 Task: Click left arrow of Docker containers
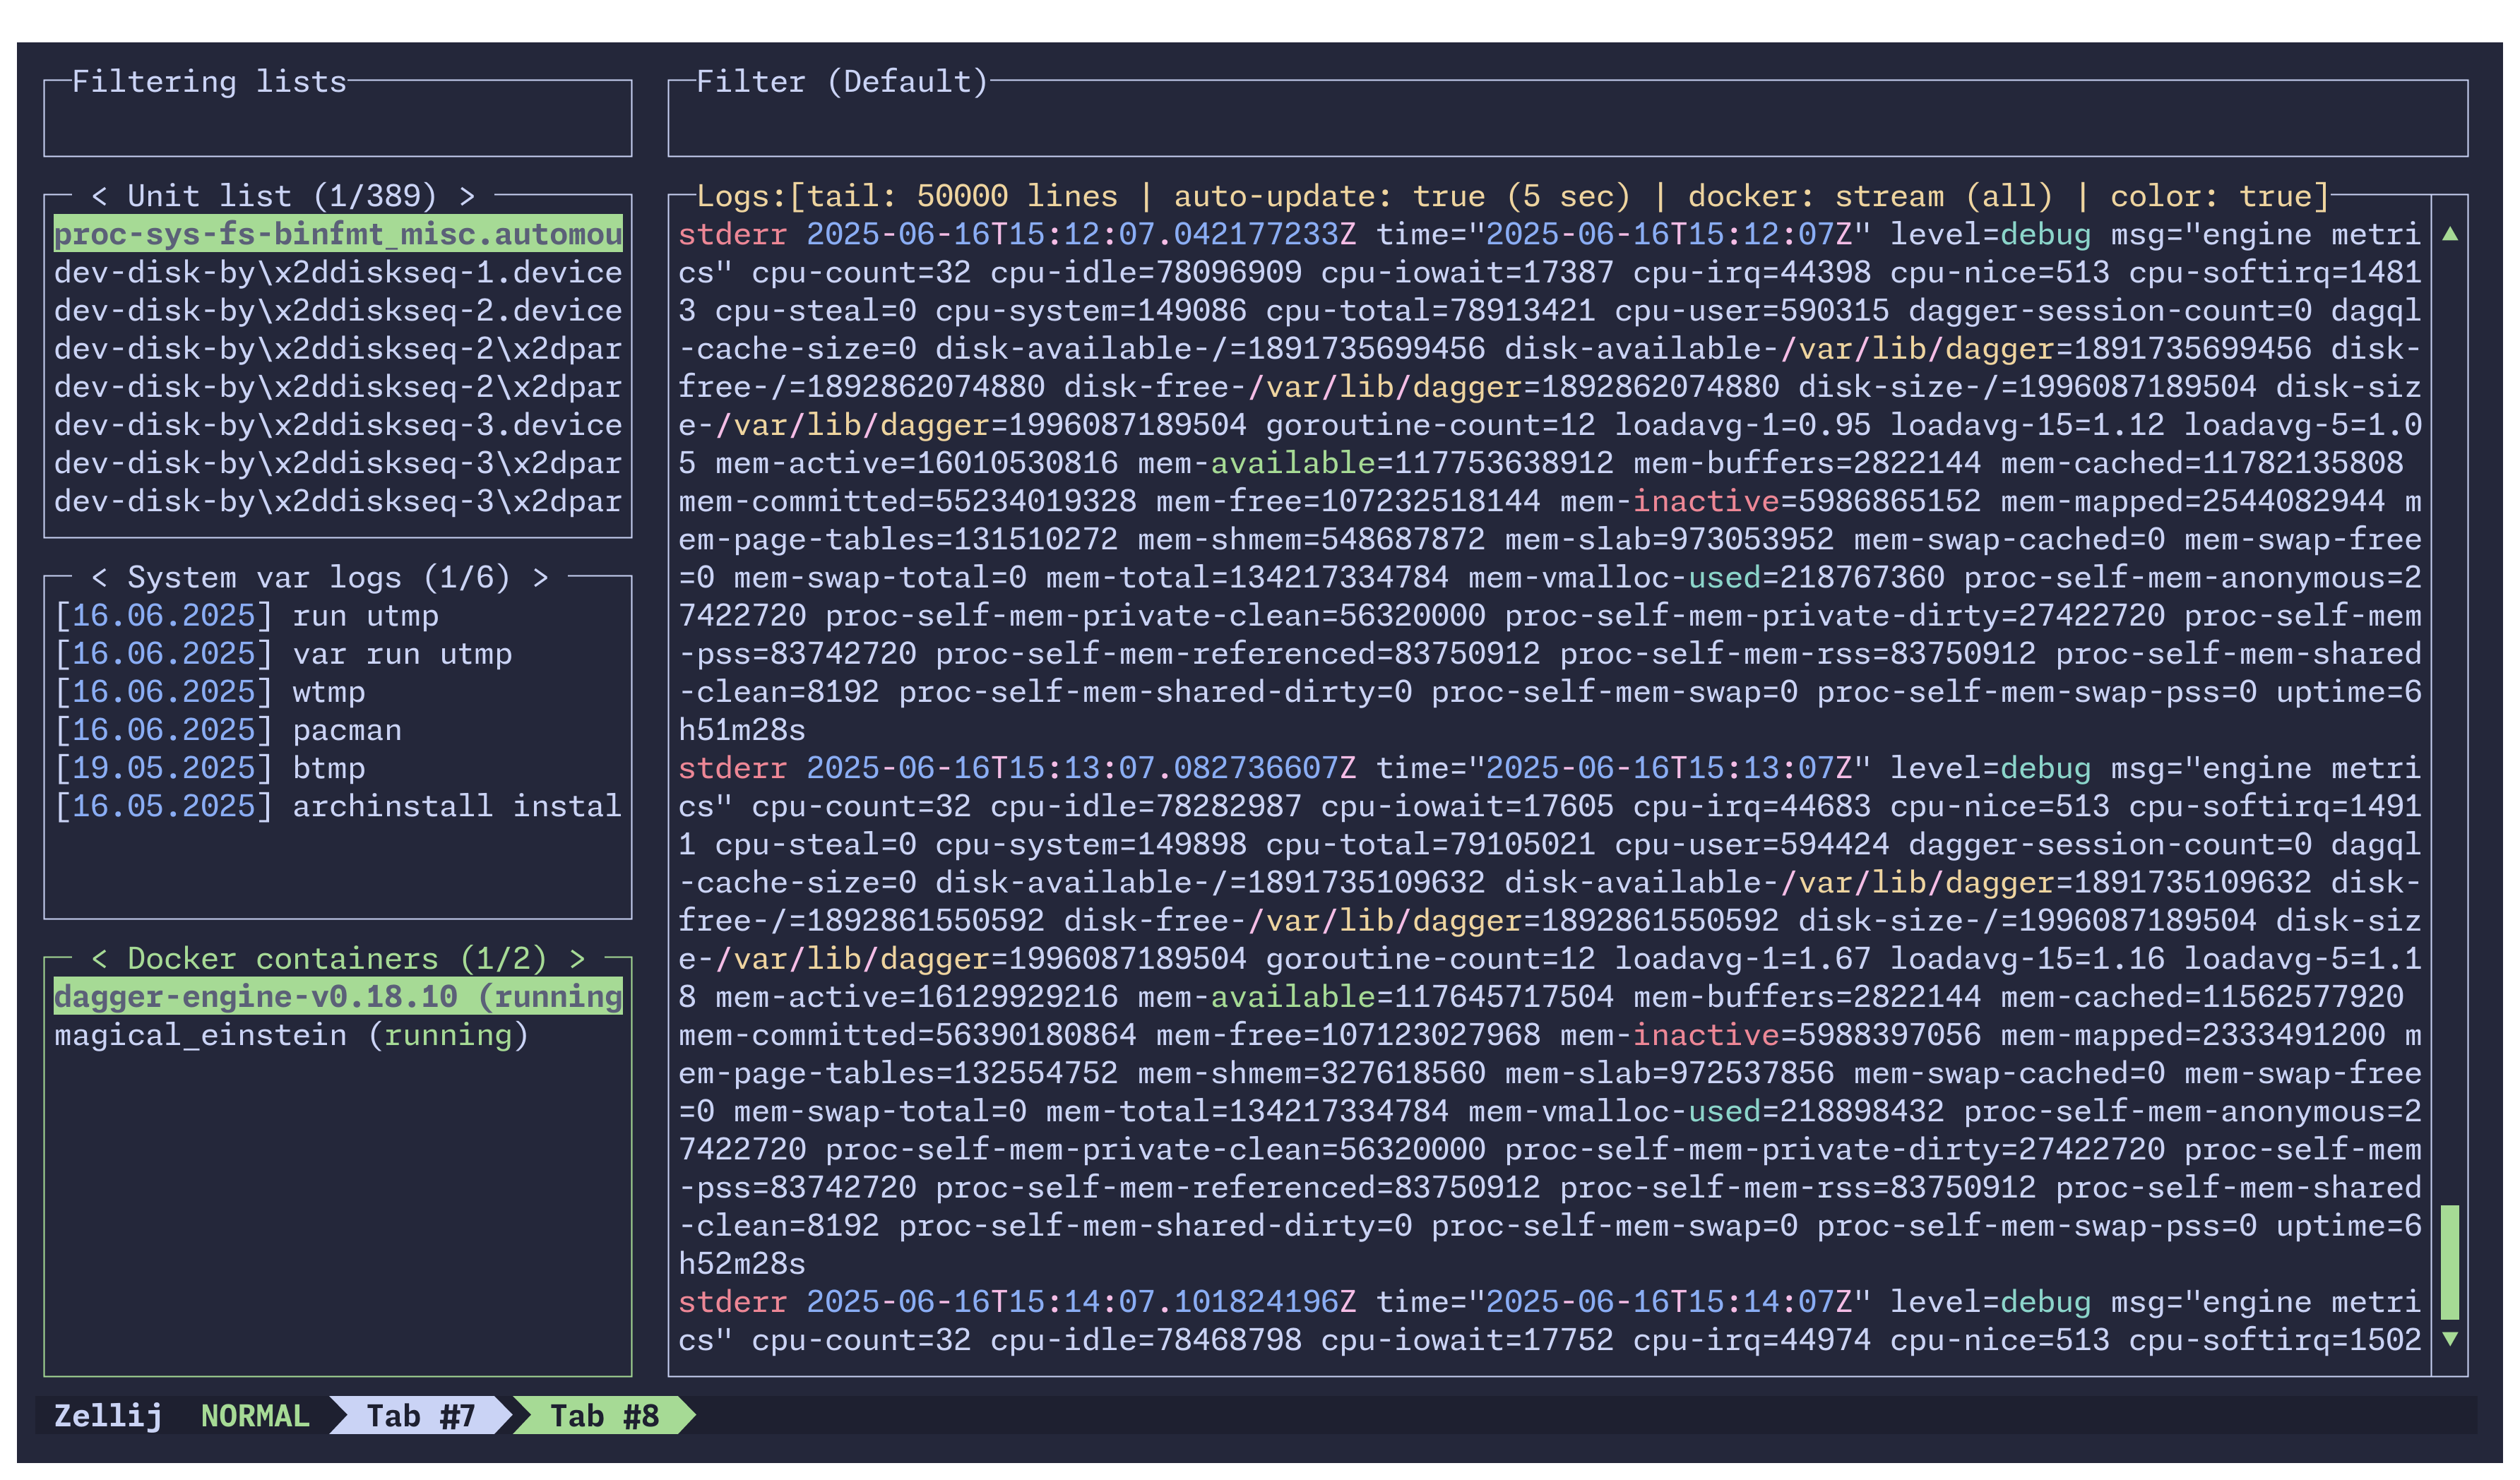tap(99, 959)
